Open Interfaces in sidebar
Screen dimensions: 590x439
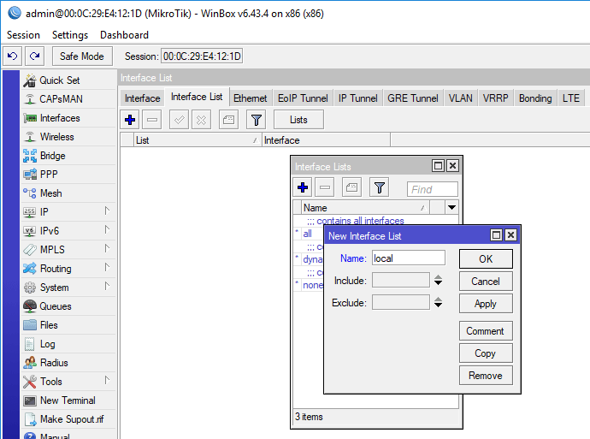pos(68,118)
